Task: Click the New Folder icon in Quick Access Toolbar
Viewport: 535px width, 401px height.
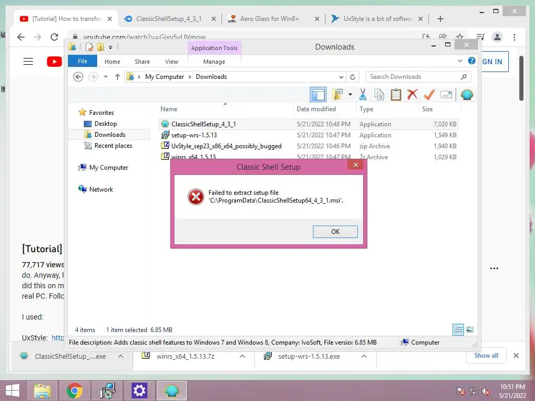Action: [x=101, y=47]
